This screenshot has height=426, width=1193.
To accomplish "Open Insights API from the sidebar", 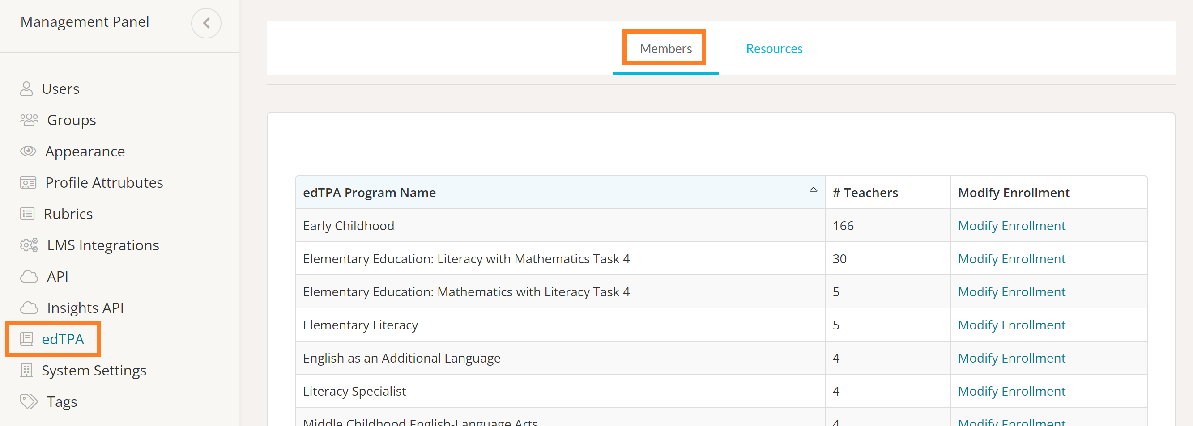I will [x=85, y=308].
